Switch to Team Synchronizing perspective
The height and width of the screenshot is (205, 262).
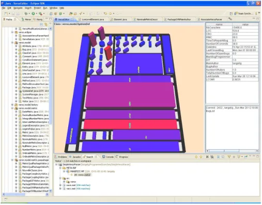[x=244, y=13]
